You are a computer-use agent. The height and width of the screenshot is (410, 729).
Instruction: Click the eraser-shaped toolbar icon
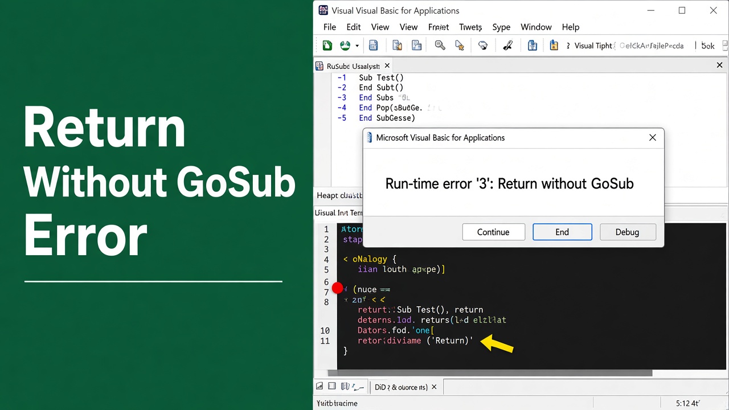coord(483,46)
